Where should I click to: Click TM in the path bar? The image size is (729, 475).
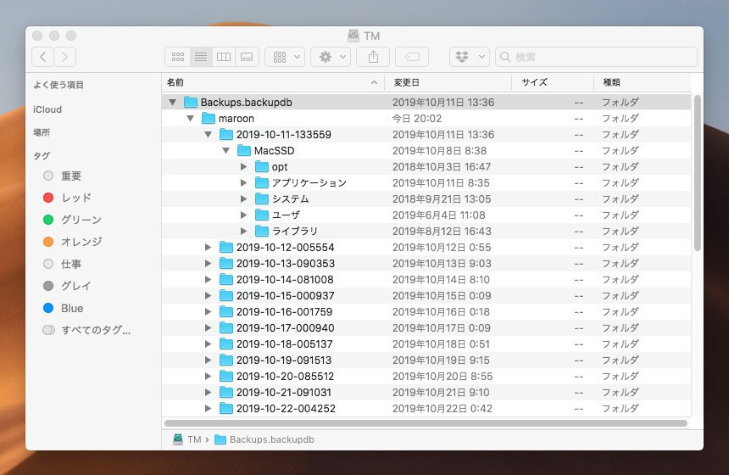click(194, 439)
